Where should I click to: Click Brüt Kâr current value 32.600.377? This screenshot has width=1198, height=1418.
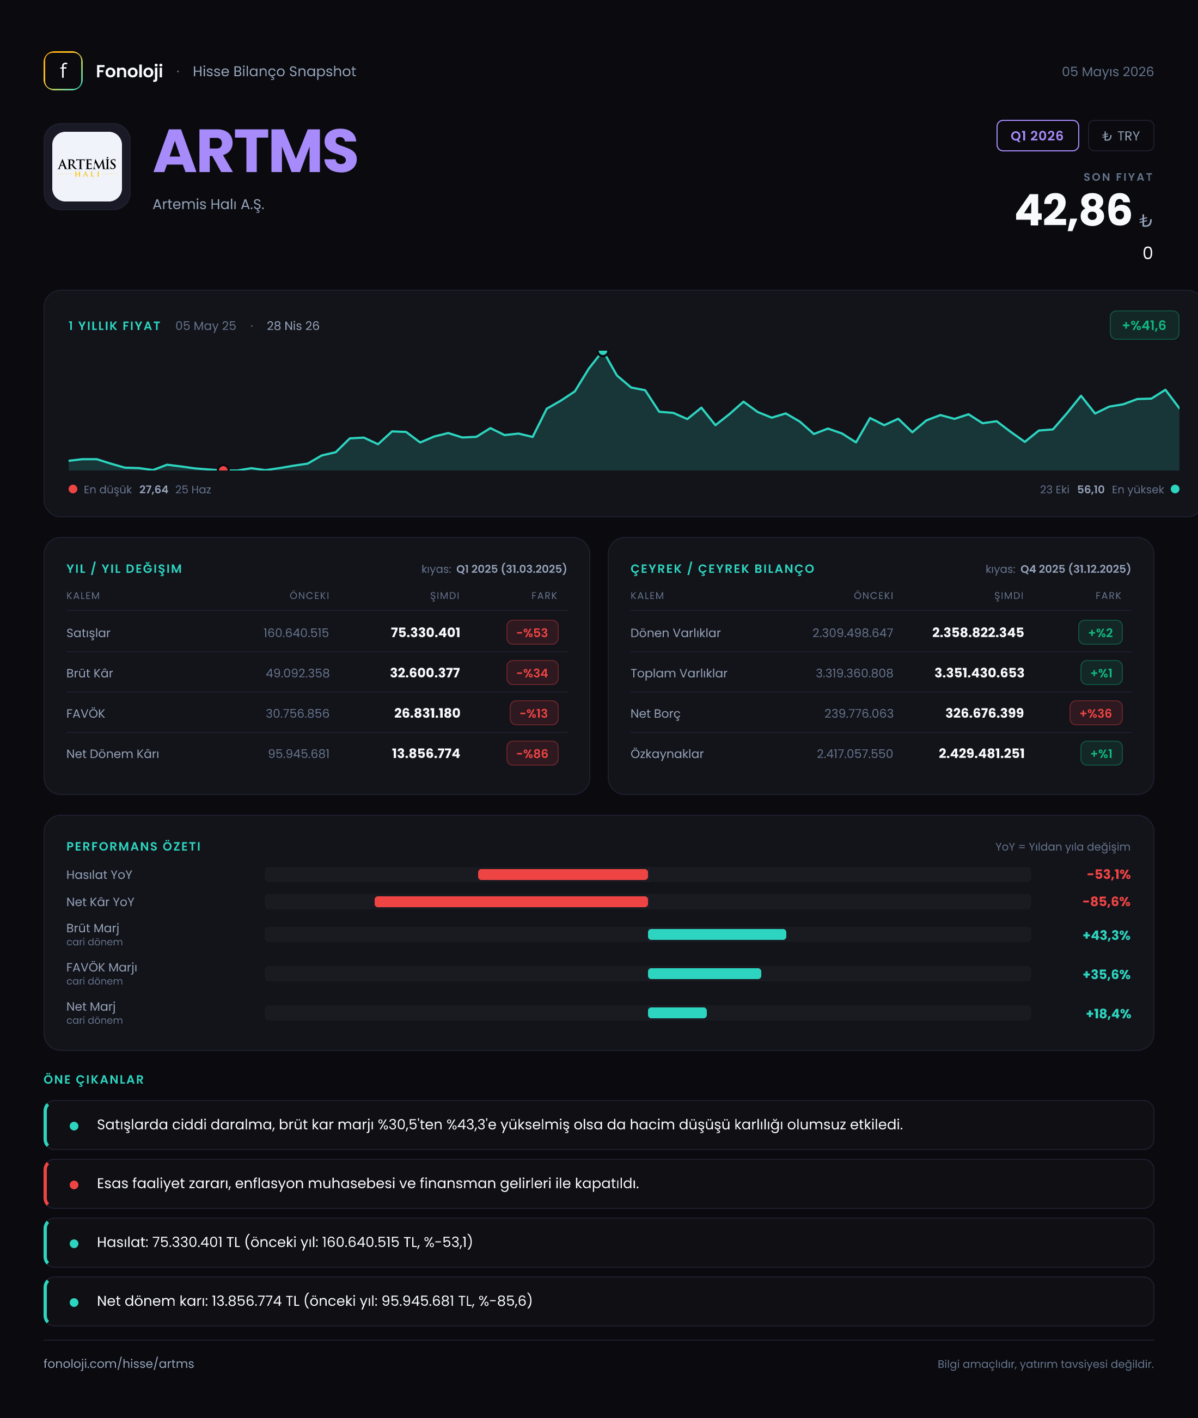pos(425,673)
